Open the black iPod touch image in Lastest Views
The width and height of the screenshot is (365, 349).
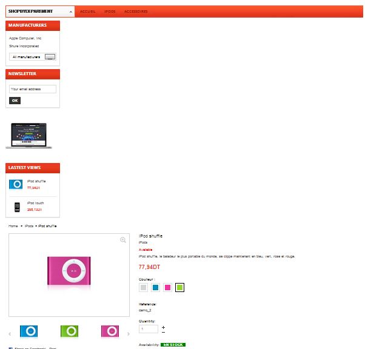point(17,207)
